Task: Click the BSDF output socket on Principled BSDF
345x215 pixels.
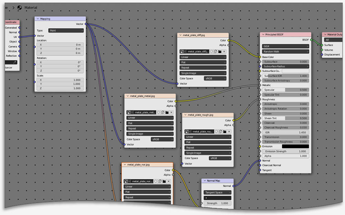Action: pyautogui.click(x=311, y=40)
